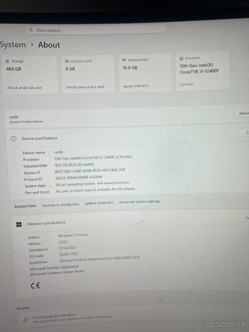
Task: Click the Device specifications info icon
Action: click(x=13, y=138)
